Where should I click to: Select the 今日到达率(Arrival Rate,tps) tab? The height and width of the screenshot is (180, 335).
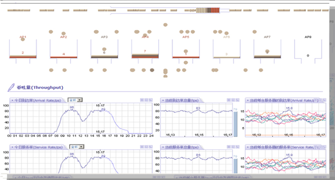coord(37,100)
